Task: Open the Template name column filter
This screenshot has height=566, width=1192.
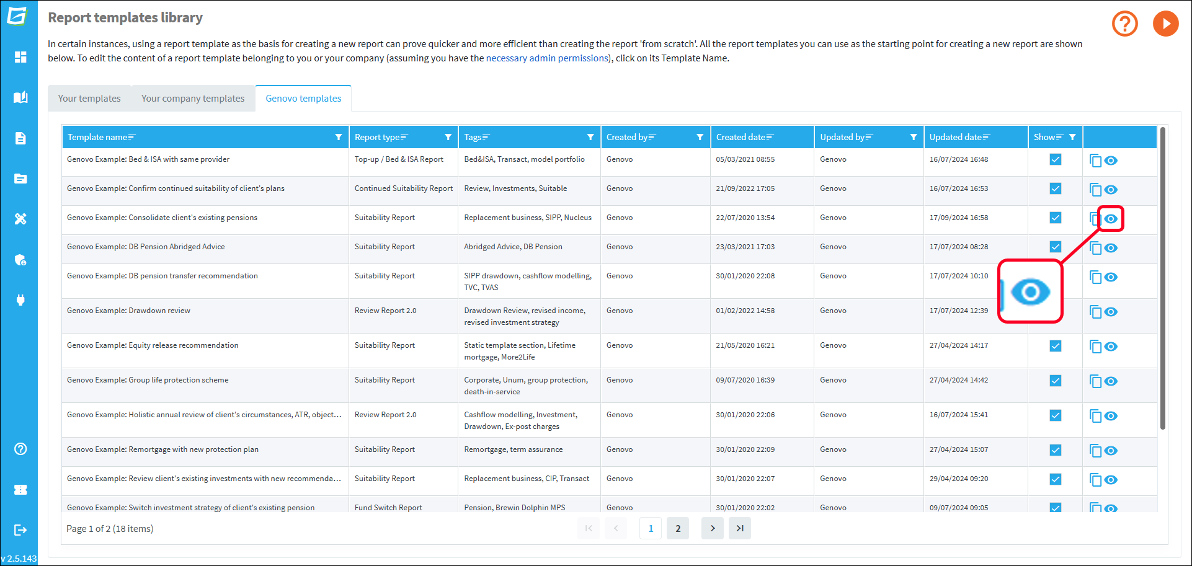Action: (x=339, y=137)
